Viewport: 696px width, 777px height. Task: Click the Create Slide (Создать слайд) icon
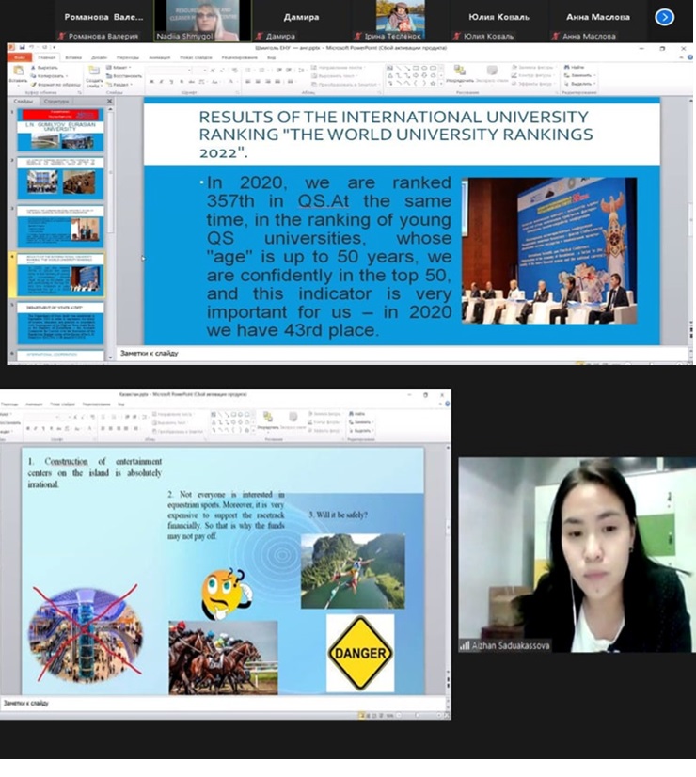tap(94, 74)
